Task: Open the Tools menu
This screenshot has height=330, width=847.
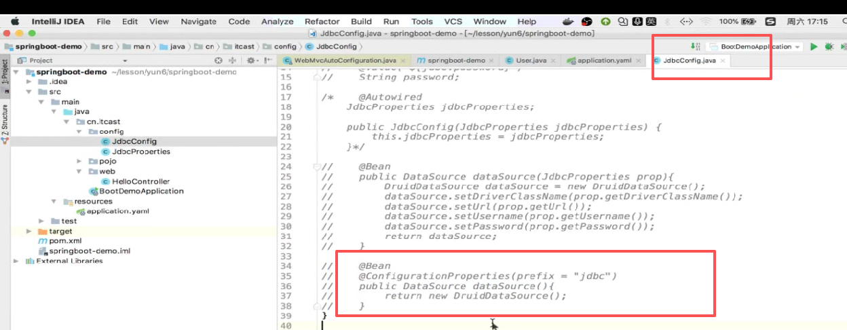Action: (x=421, y=22)
